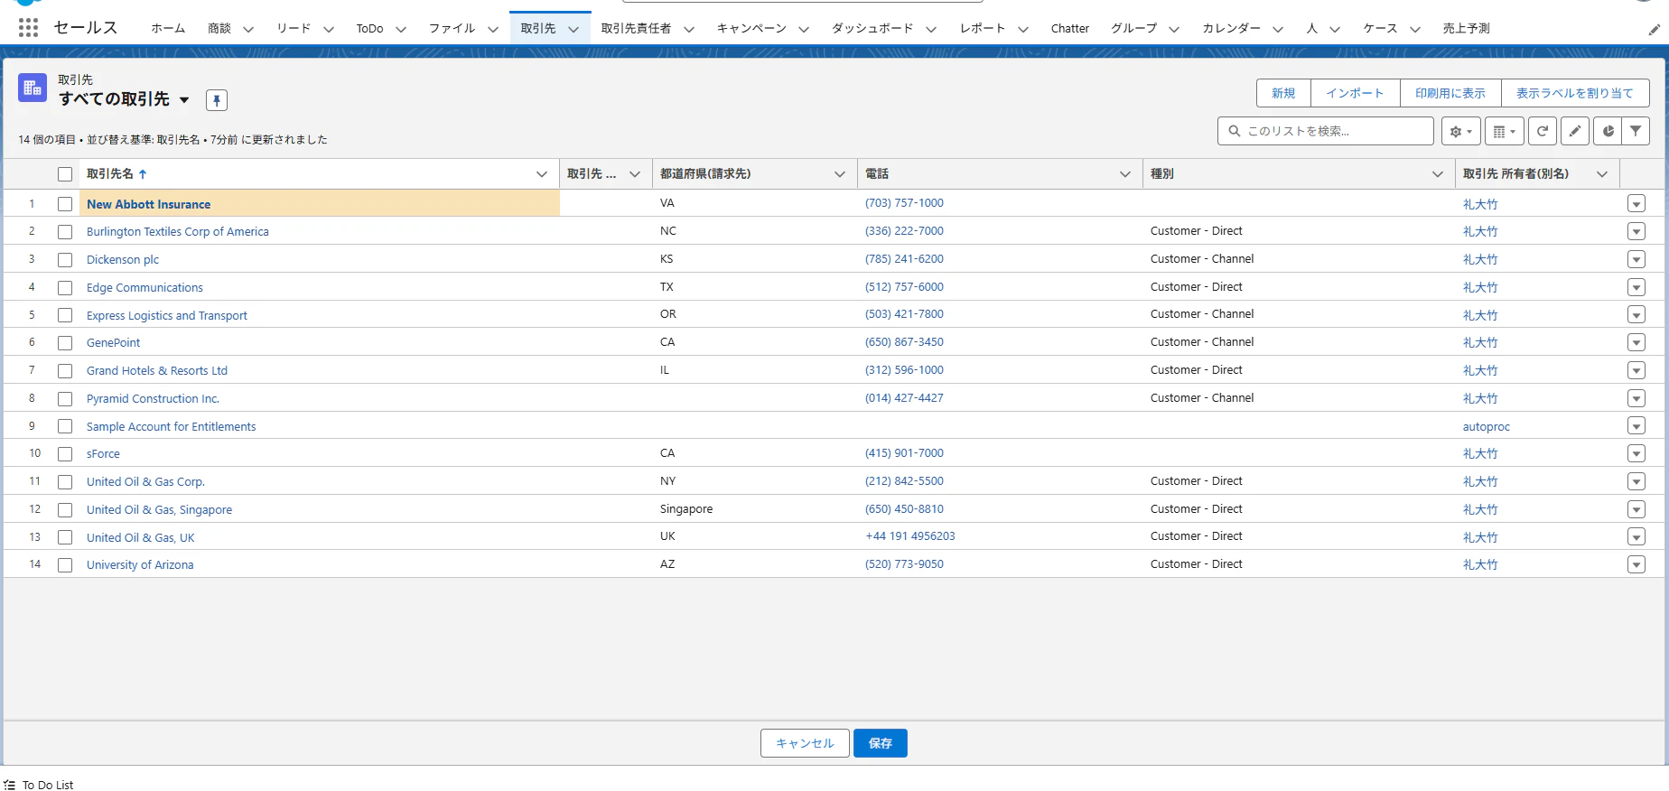This screenshot has width=1669, height=791.
Task: Open the table display selector
Action: (x=1504, y=131)
